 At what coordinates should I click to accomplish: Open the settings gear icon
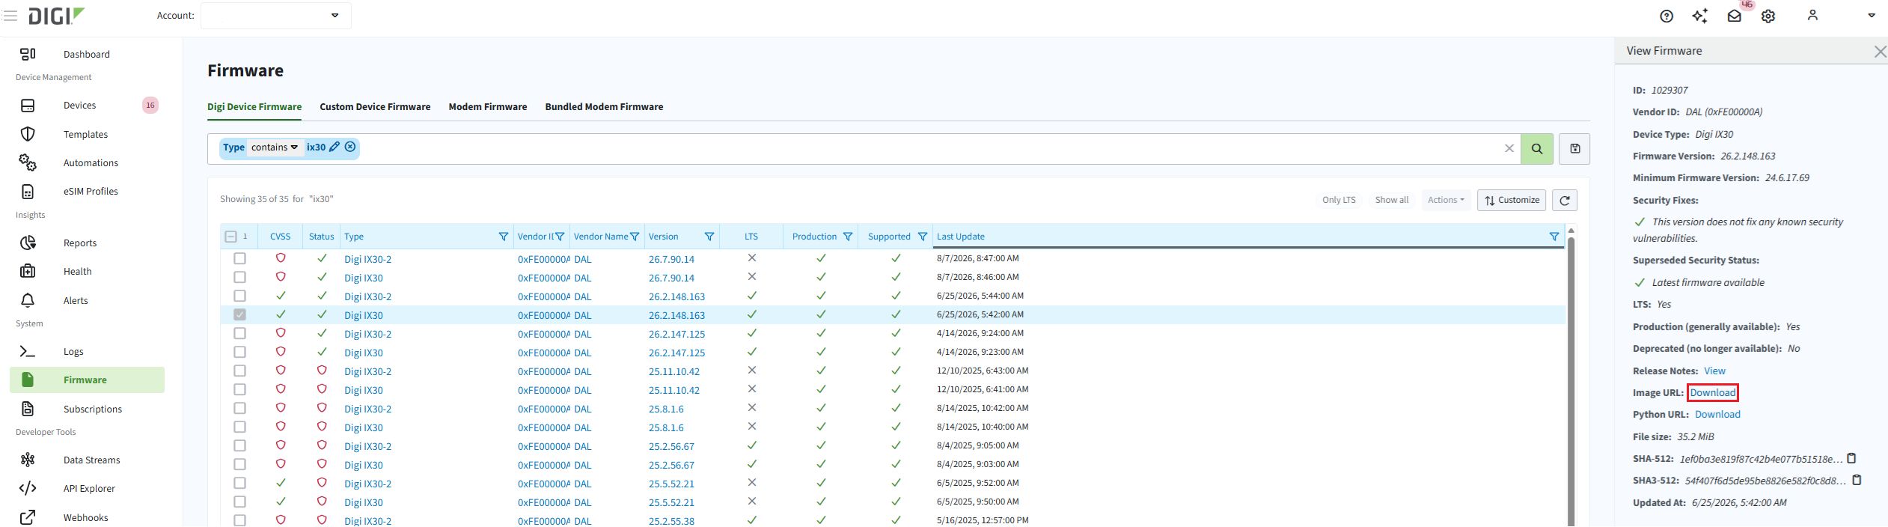(x=1768, y=16)
